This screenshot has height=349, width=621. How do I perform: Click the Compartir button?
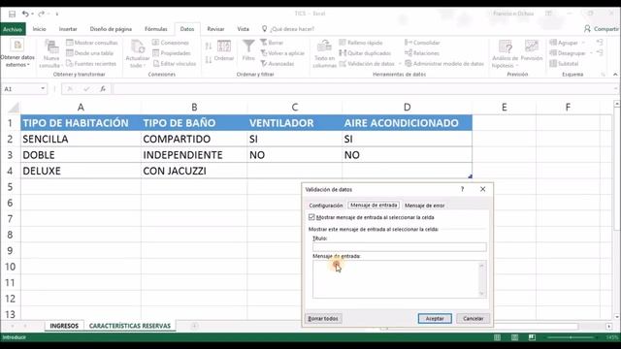pyautogui.click(x=601, y=29)
